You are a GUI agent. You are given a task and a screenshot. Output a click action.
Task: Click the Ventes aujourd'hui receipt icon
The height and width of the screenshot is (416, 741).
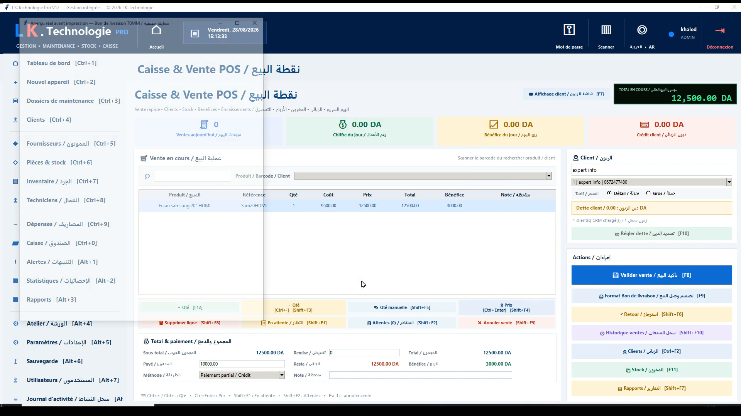tap(204, 124)
